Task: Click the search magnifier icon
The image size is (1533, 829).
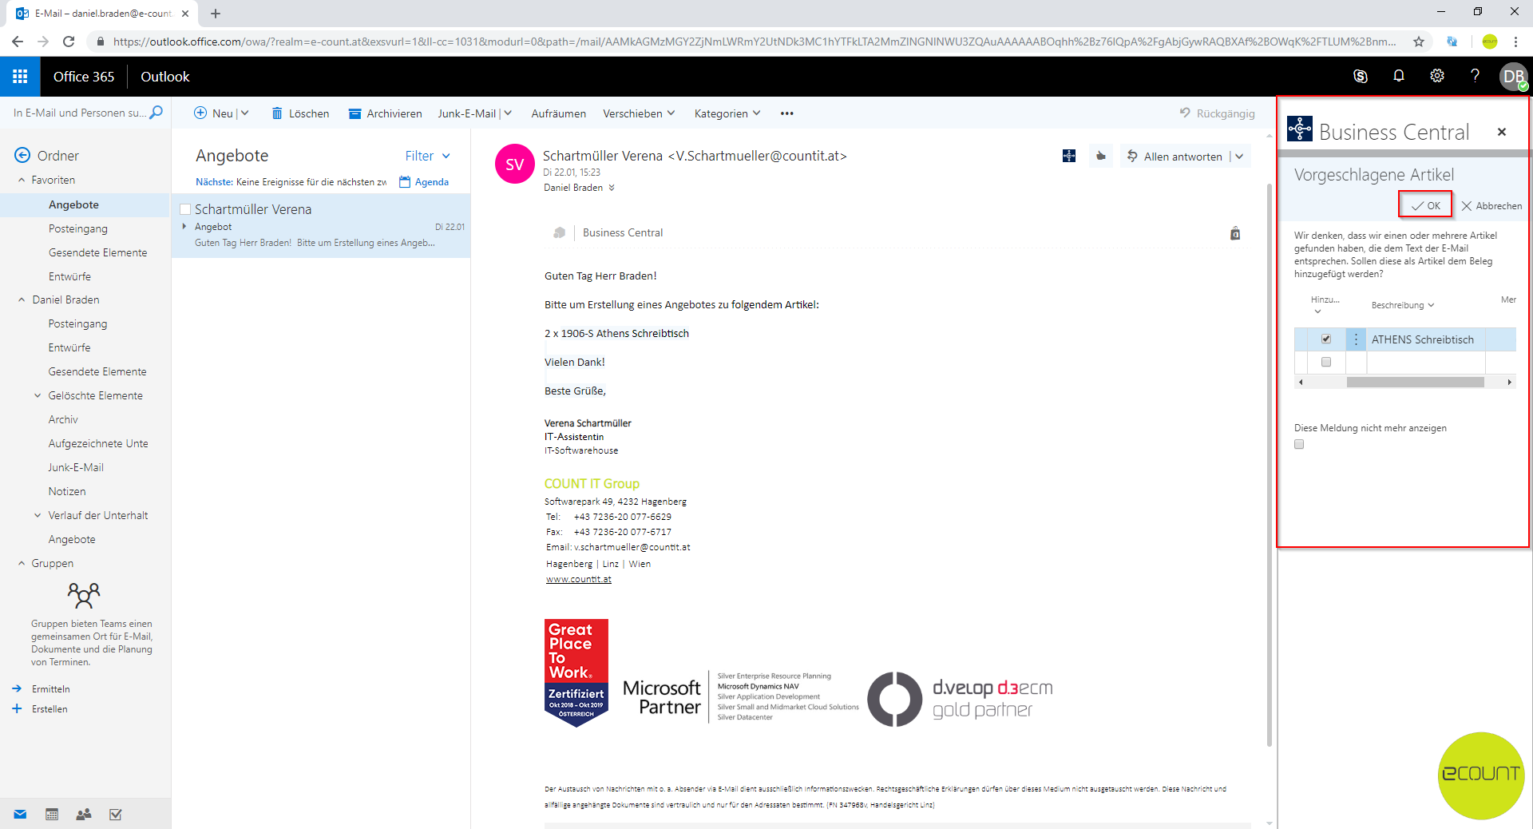Action: coord(156,113)
